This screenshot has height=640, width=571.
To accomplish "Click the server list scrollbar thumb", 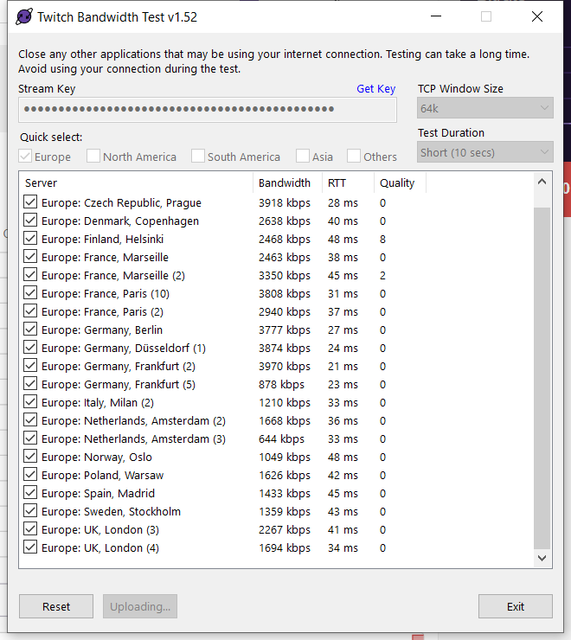I will (542, 378).
